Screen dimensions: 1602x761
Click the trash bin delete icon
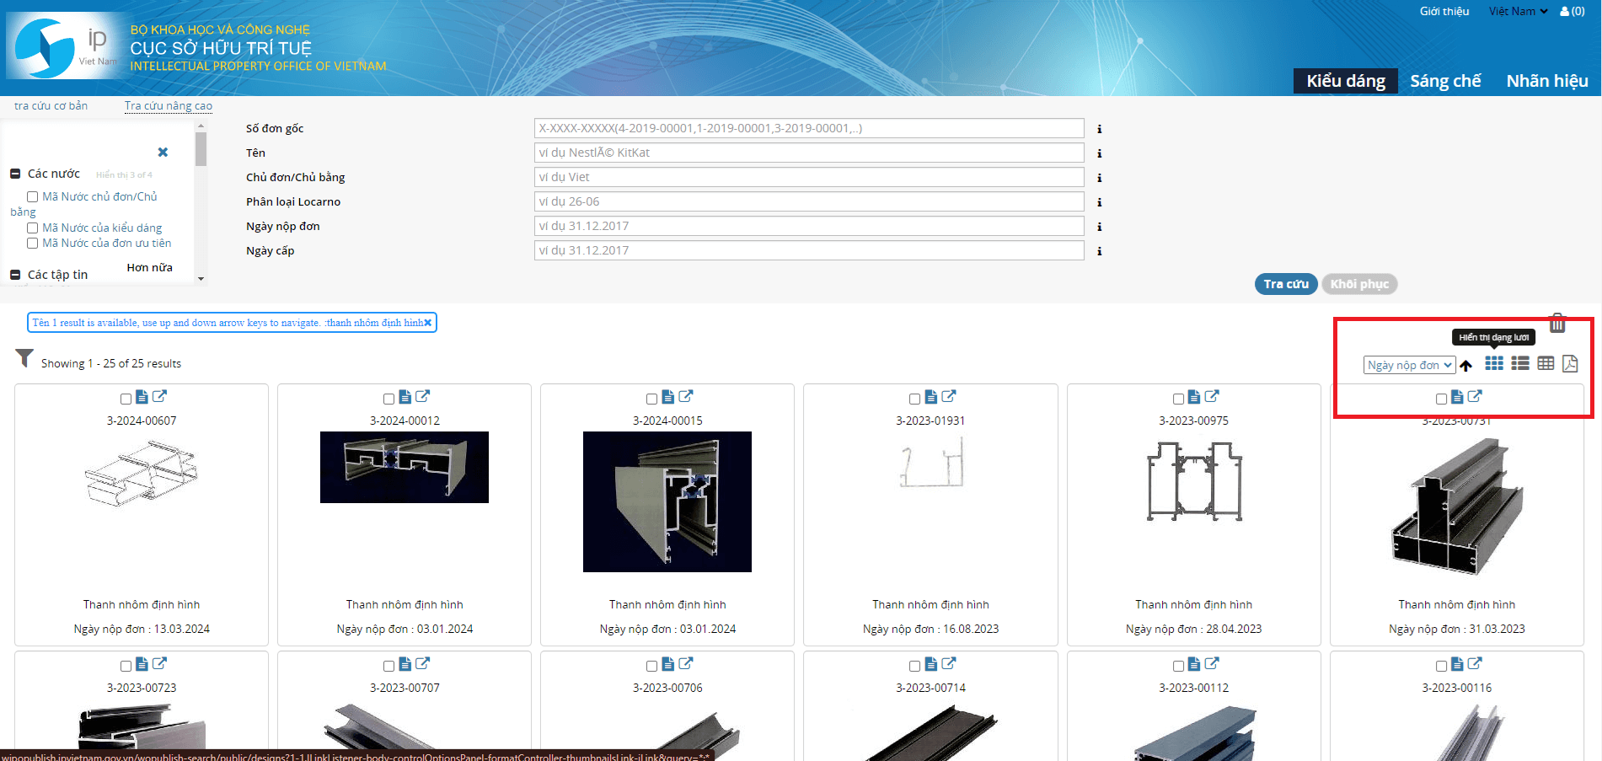coord(1557,323)
